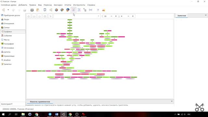The image size is (208, 117).
Task: Open the person search combo box in graph toolbar
Action: tap(77, 16)
